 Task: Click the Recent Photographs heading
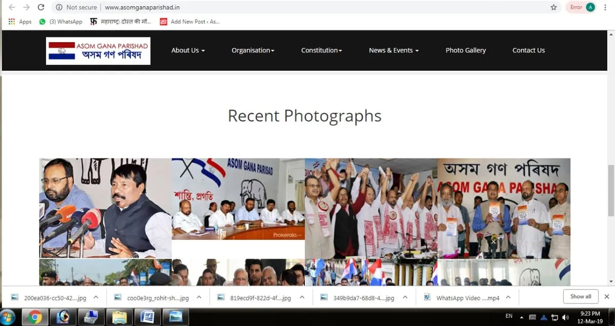(x=304, y=116)
